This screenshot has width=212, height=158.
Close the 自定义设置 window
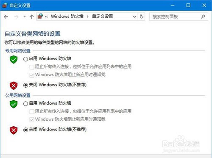tap(204, 6)
